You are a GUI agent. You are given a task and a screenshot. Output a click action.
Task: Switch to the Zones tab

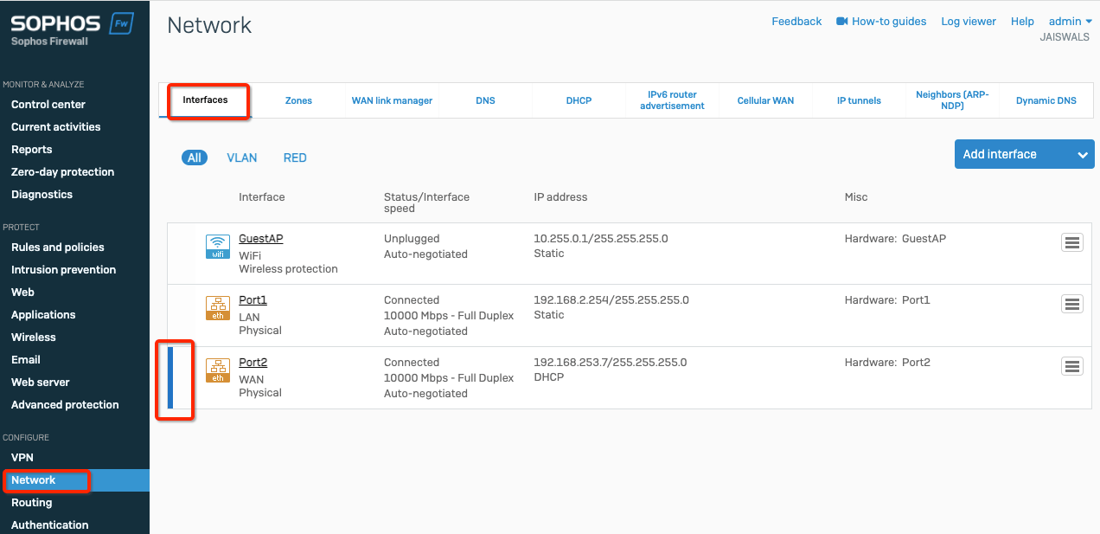[x=298, y=100]
